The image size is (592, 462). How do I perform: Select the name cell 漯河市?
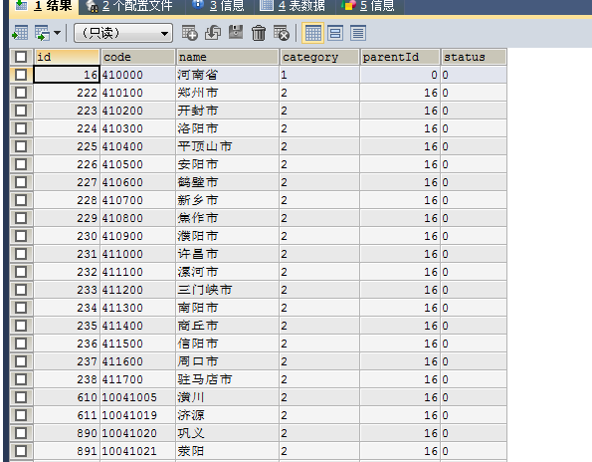click(227, 272)
